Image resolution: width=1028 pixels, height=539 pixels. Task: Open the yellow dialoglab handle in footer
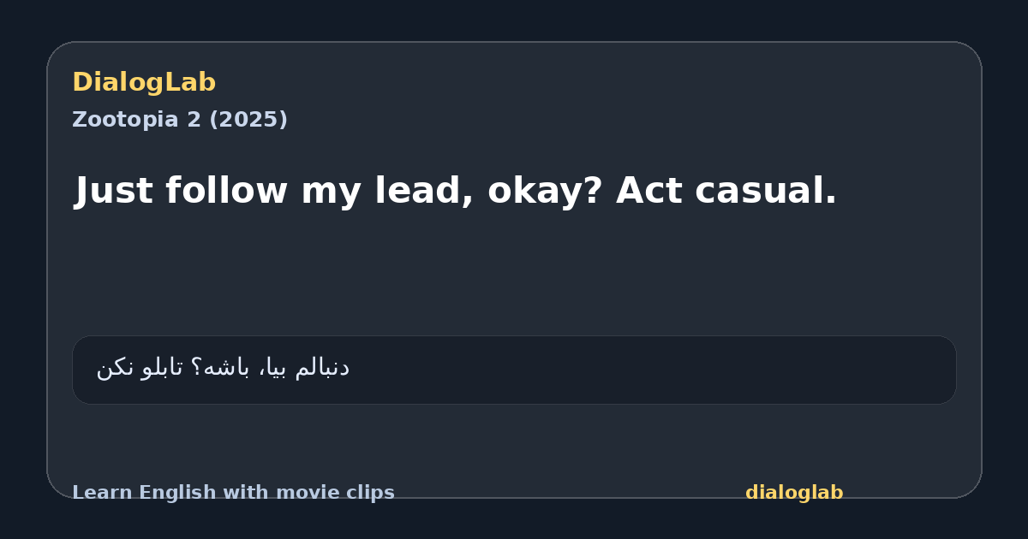[794, 493]
